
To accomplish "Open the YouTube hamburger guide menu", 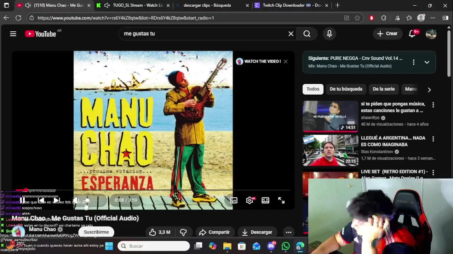I will (x=13, y=34).
